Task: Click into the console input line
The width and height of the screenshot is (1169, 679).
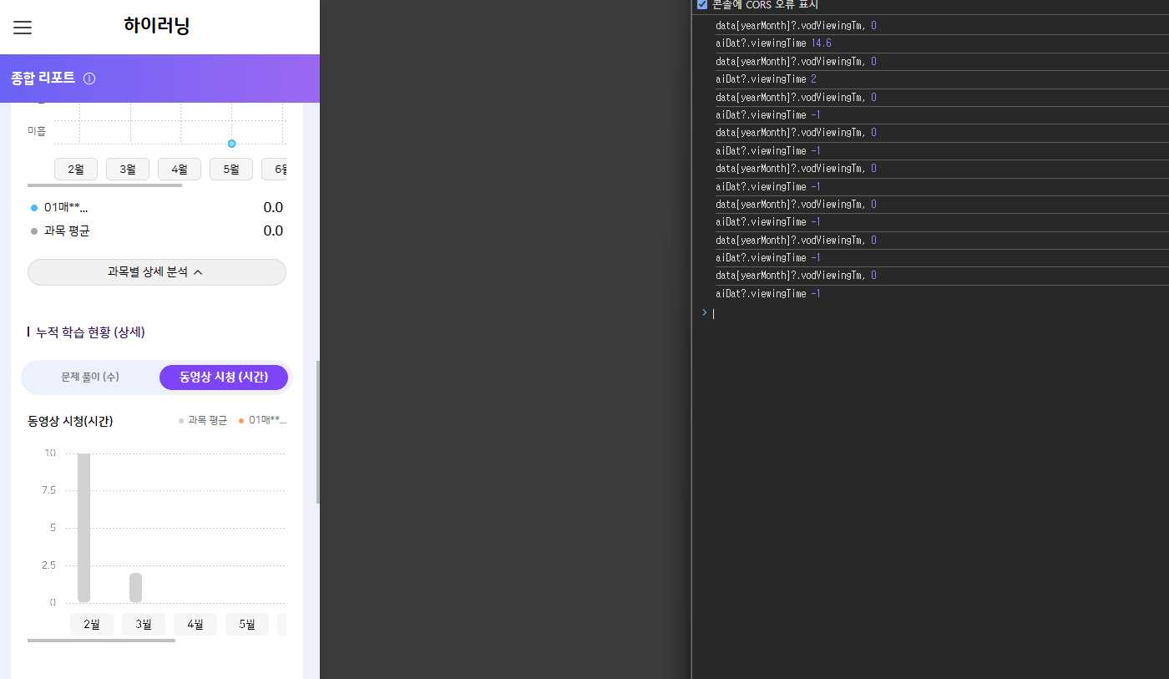Action: [918, 313]
